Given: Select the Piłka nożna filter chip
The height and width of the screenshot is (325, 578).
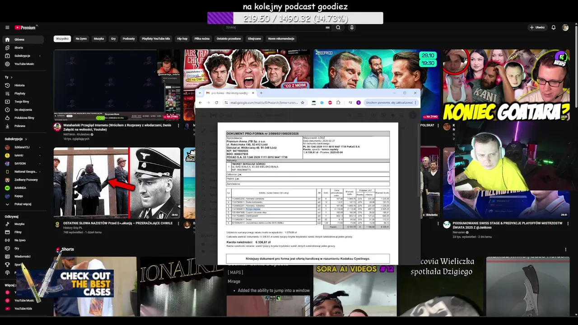Looking at the screenshot, I should pyautogui.click(x=202, y=39).
